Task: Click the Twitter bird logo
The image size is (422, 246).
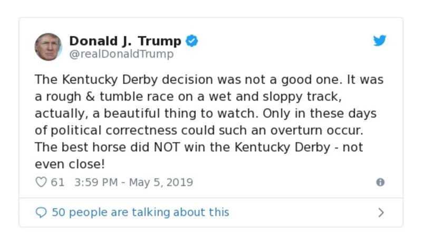Action: pyautogui.click(x=380, y=41)
